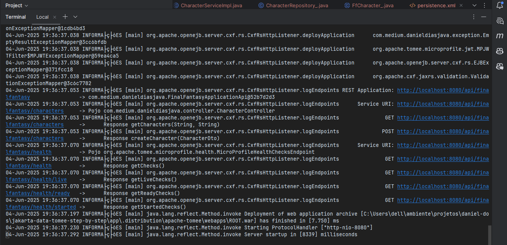
Task: Click 'Pojo com.medium.danieldiasjava.controller.CharacterController' text
Action: click(x=182, y=111)
